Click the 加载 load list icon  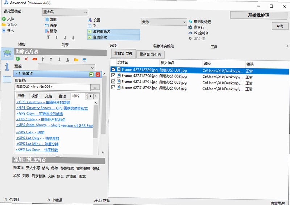tap(47, 20)
